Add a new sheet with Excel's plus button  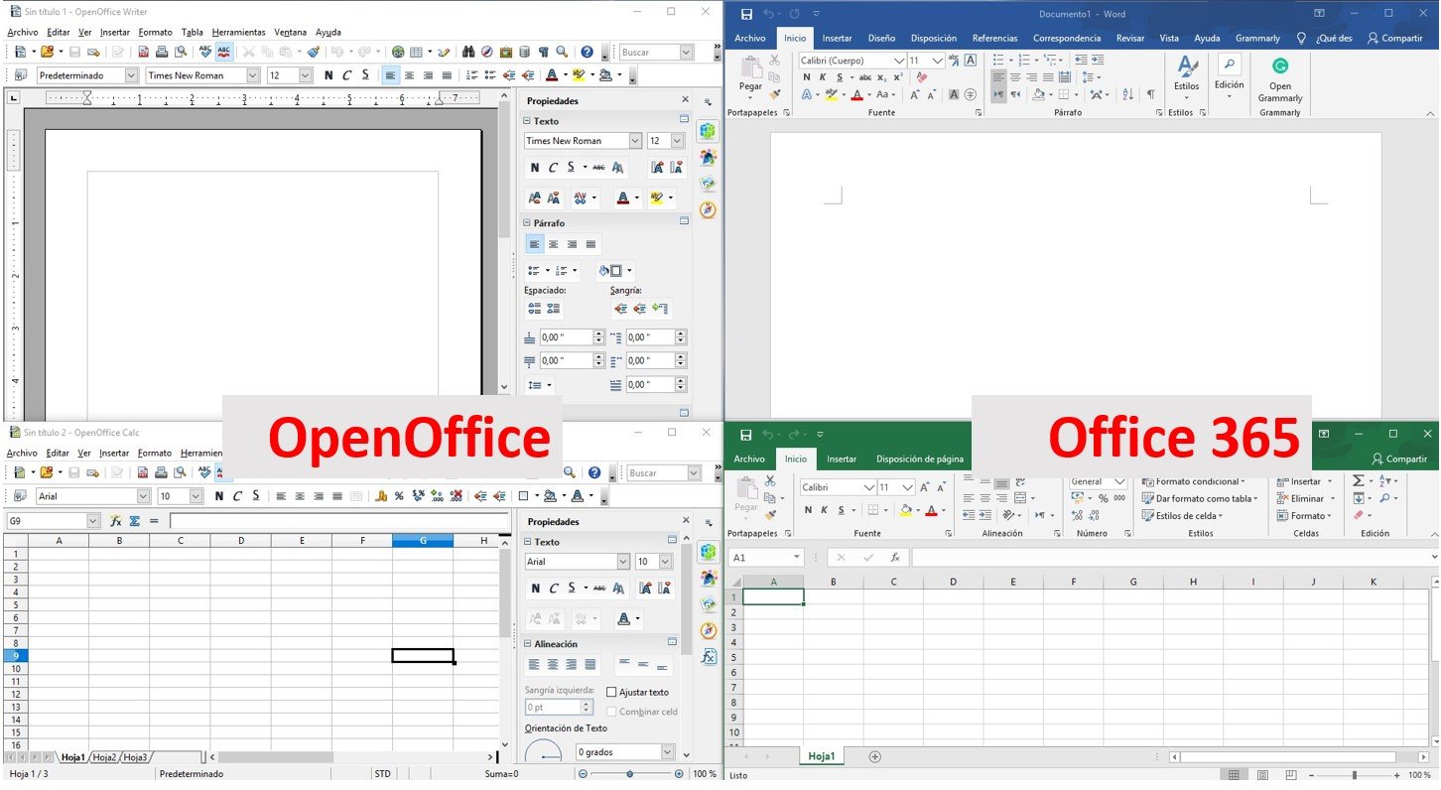click(x=874, y=756)
